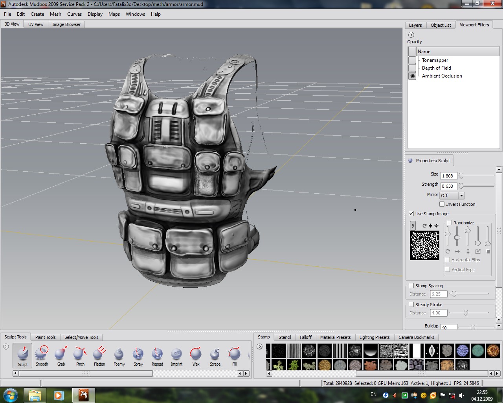Select the Grab sculpt tool

[x=61, y=355]
